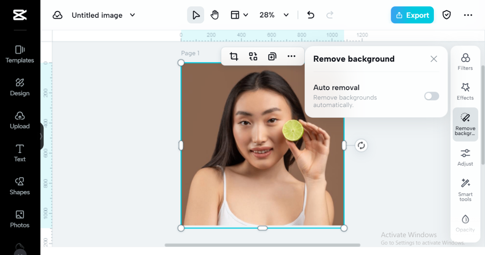Click the bottom-left corner resize handle
Screen dimensions: 485x255
click(181, 228)
